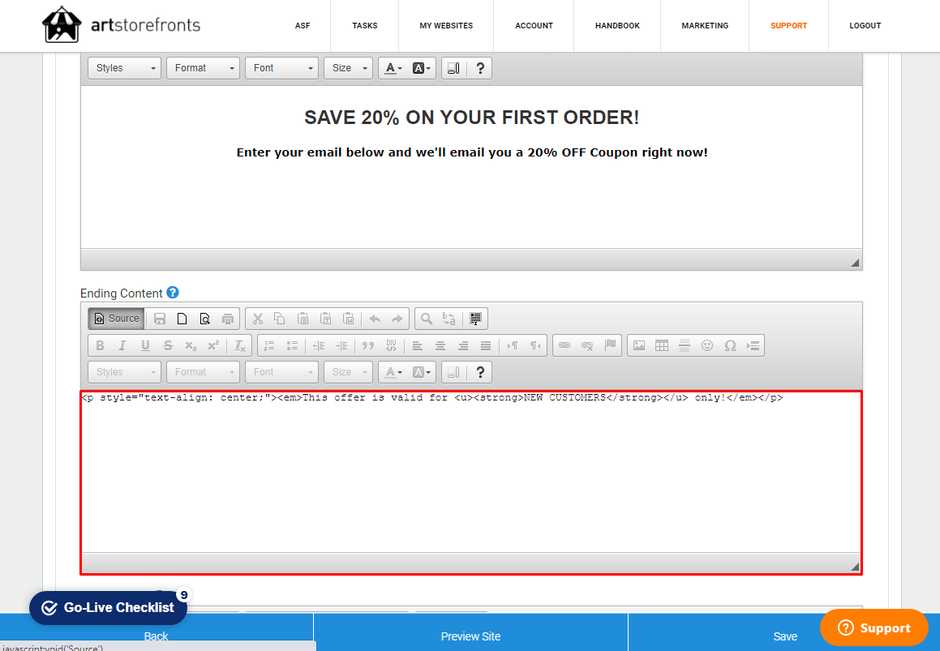
Task: Click the Copy icon
Action: (x=280, y=319)
